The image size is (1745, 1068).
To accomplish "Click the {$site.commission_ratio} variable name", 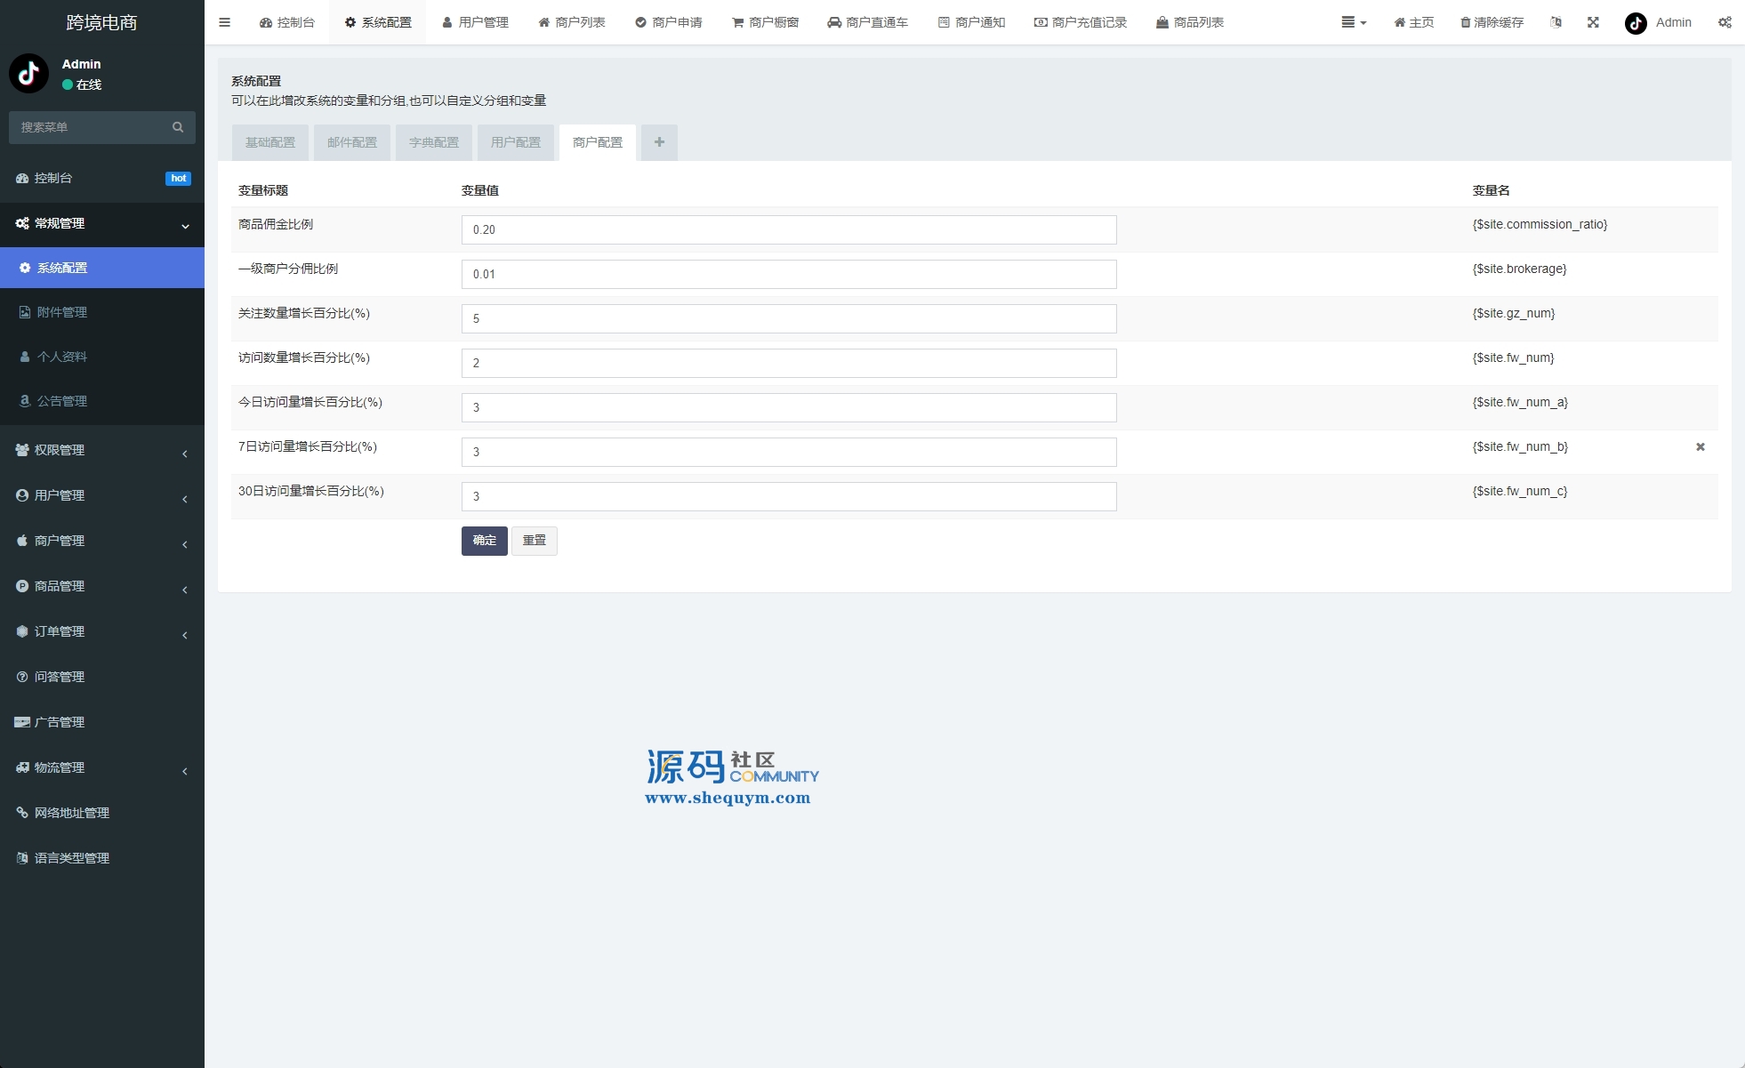I will [1540, 224].
